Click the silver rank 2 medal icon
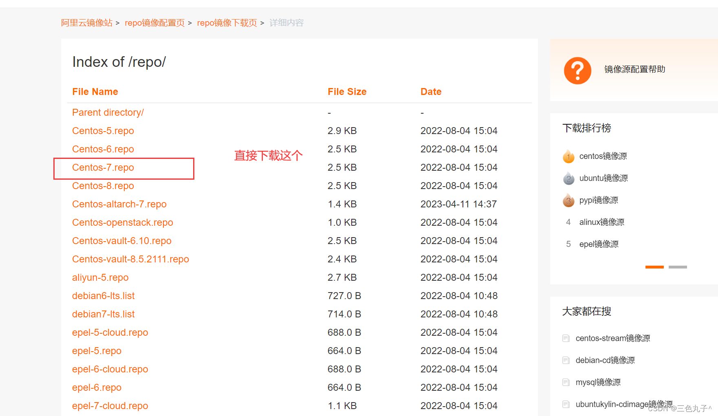718x416 pixels. coord(568,178)
